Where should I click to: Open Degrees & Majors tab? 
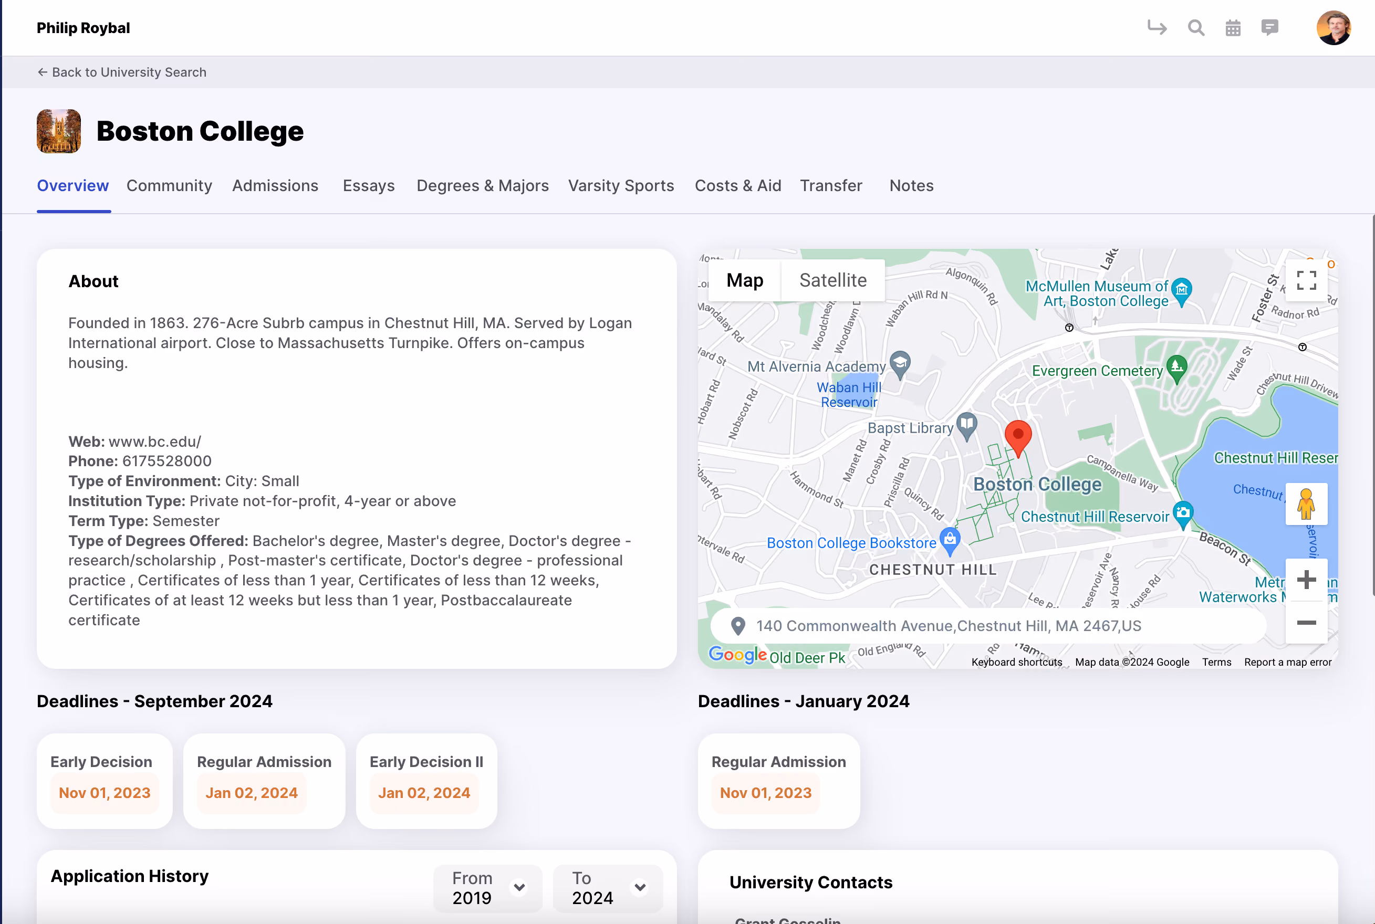coord(483,186)
